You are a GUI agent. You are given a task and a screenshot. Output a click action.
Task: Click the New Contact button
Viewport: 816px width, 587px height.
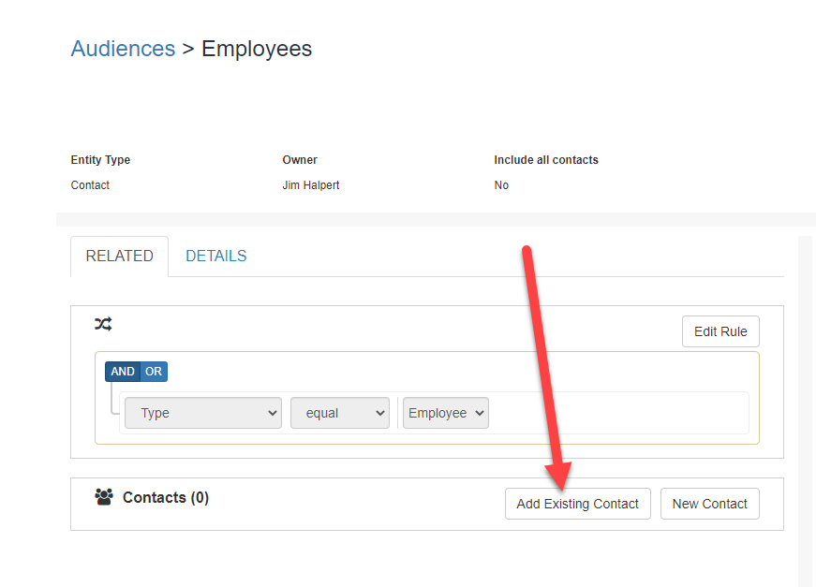710,504
